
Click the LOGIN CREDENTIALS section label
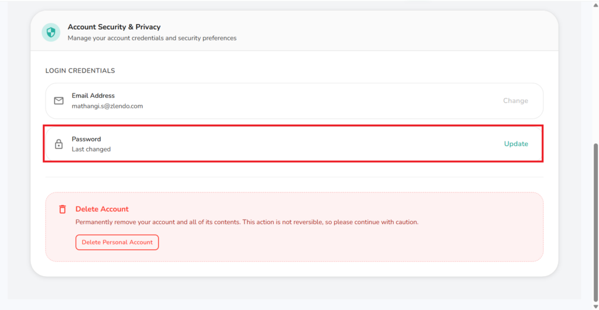pyautogui.click(x=80, y=71)
